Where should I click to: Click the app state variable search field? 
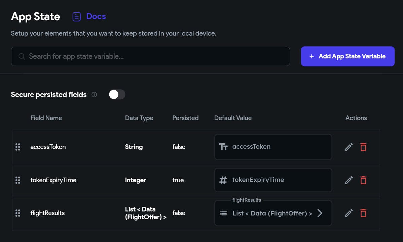(150, 56)
